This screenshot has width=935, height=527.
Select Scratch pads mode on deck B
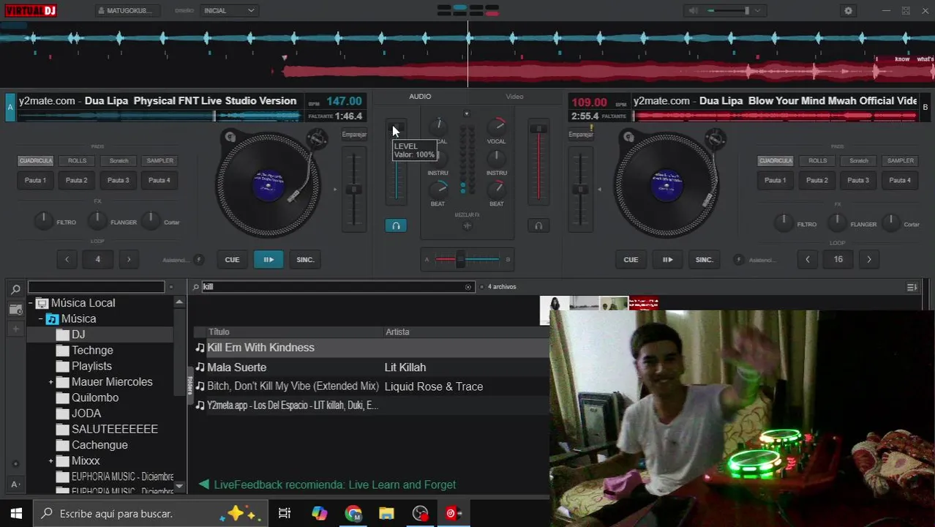[x=859, y=160]
